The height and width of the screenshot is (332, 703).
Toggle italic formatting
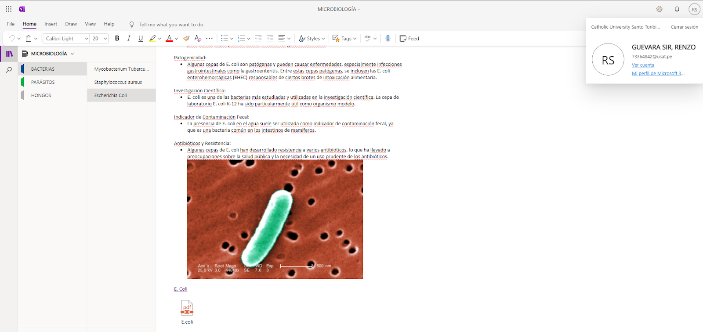(x=129, y=38)
